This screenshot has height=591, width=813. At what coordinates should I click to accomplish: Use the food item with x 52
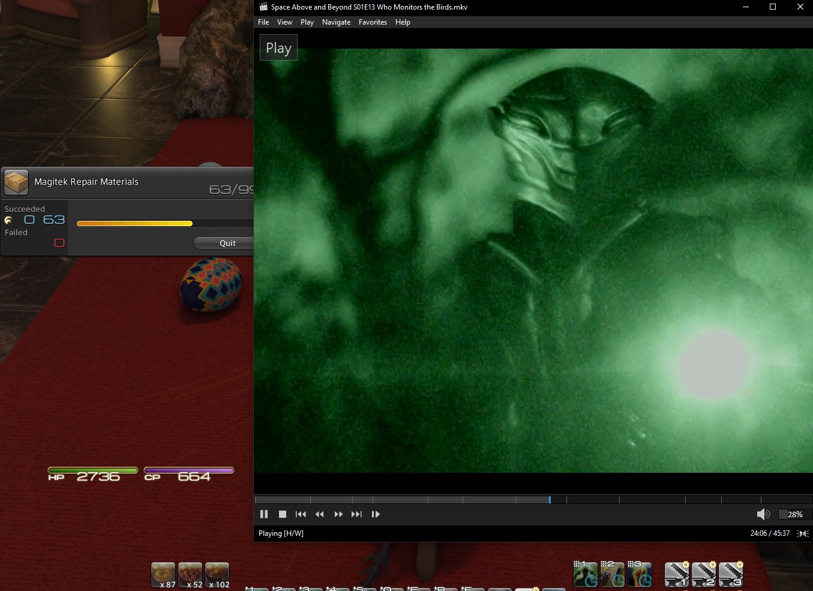click(x=190, y=575)
